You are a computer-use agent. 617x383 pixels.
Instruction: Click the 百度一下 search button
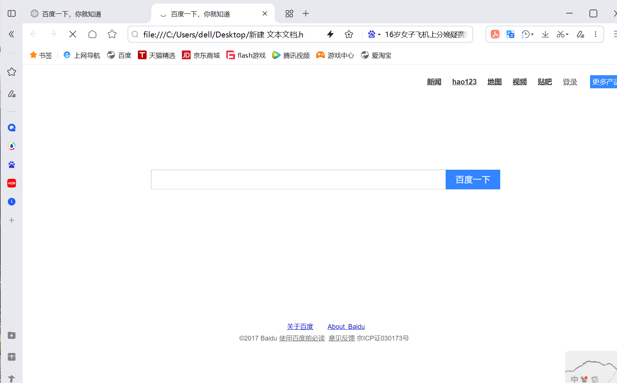(x=473, y=180)
